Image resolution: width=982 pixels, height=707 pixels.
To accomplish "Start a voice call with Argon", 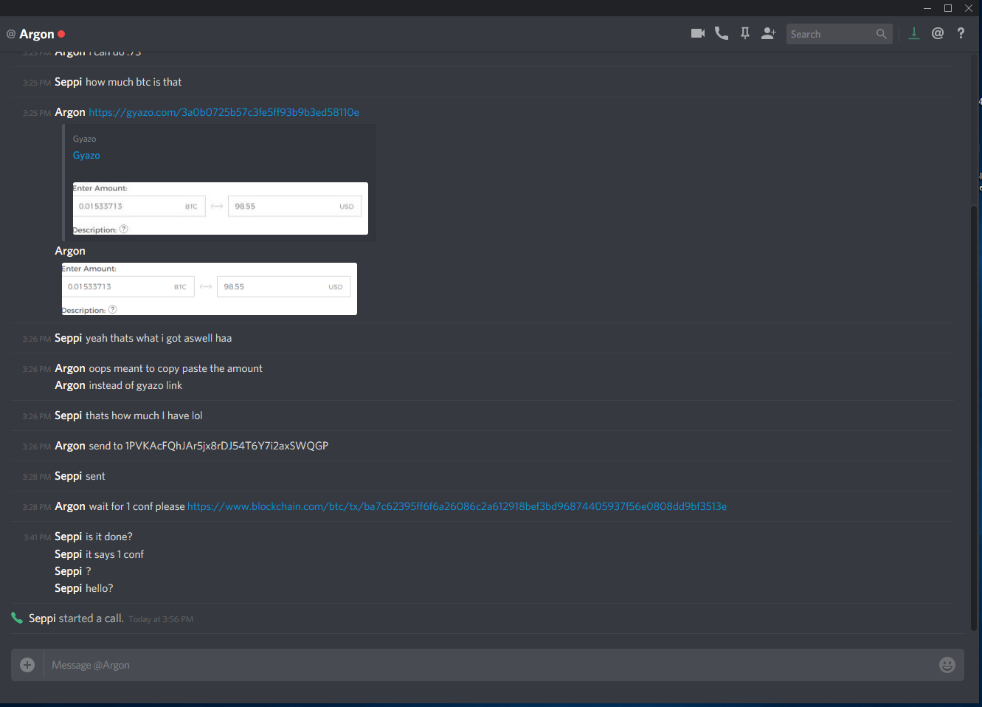I will pos(722,33).
